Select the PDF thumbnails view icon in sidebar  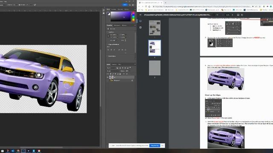(x=140, y=21)
